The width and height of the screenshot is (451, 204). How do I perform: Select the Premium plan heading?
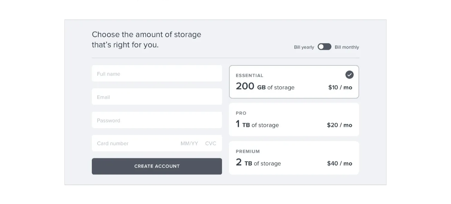tap(247, 152)
